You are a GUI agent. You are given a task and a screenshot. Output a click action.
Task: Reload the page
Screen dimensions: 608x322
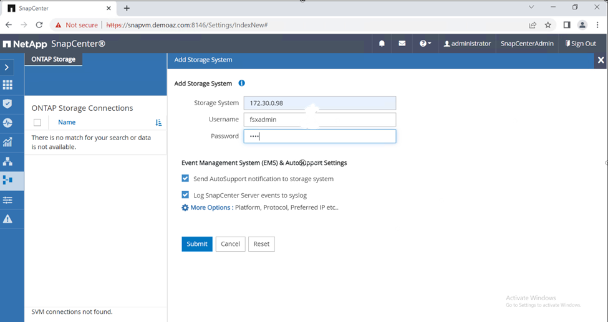coord(39,25)
